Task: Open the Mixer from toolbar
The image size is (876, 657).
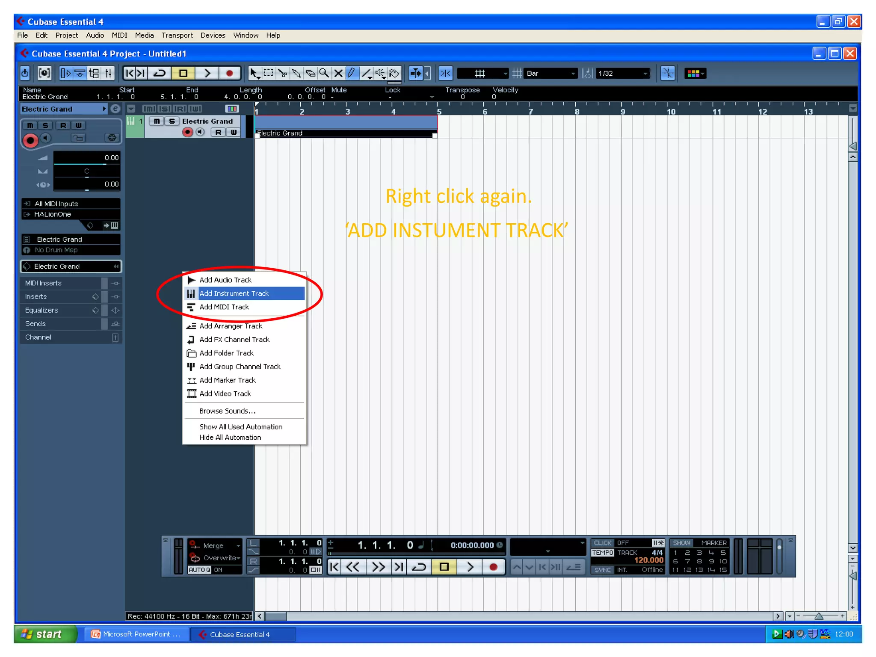Action: (x=108, y=74)
